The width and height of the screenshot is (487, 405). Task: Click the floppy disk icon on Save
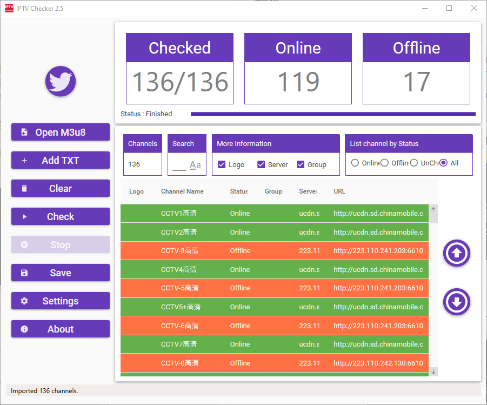coord(24,273)
